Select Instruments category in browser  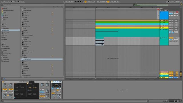pos(6,29)
